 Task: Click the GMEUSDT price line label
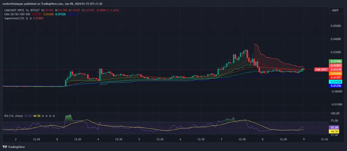tap(321, 70)
